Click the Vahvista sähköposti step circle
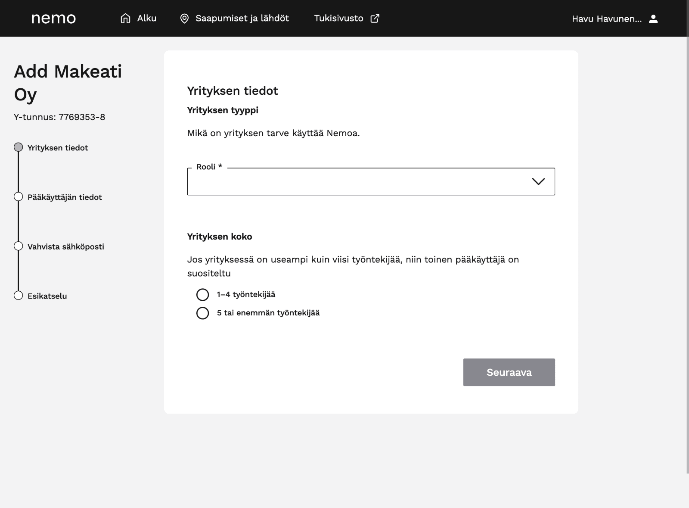689x508 pixels. point(18,246)
